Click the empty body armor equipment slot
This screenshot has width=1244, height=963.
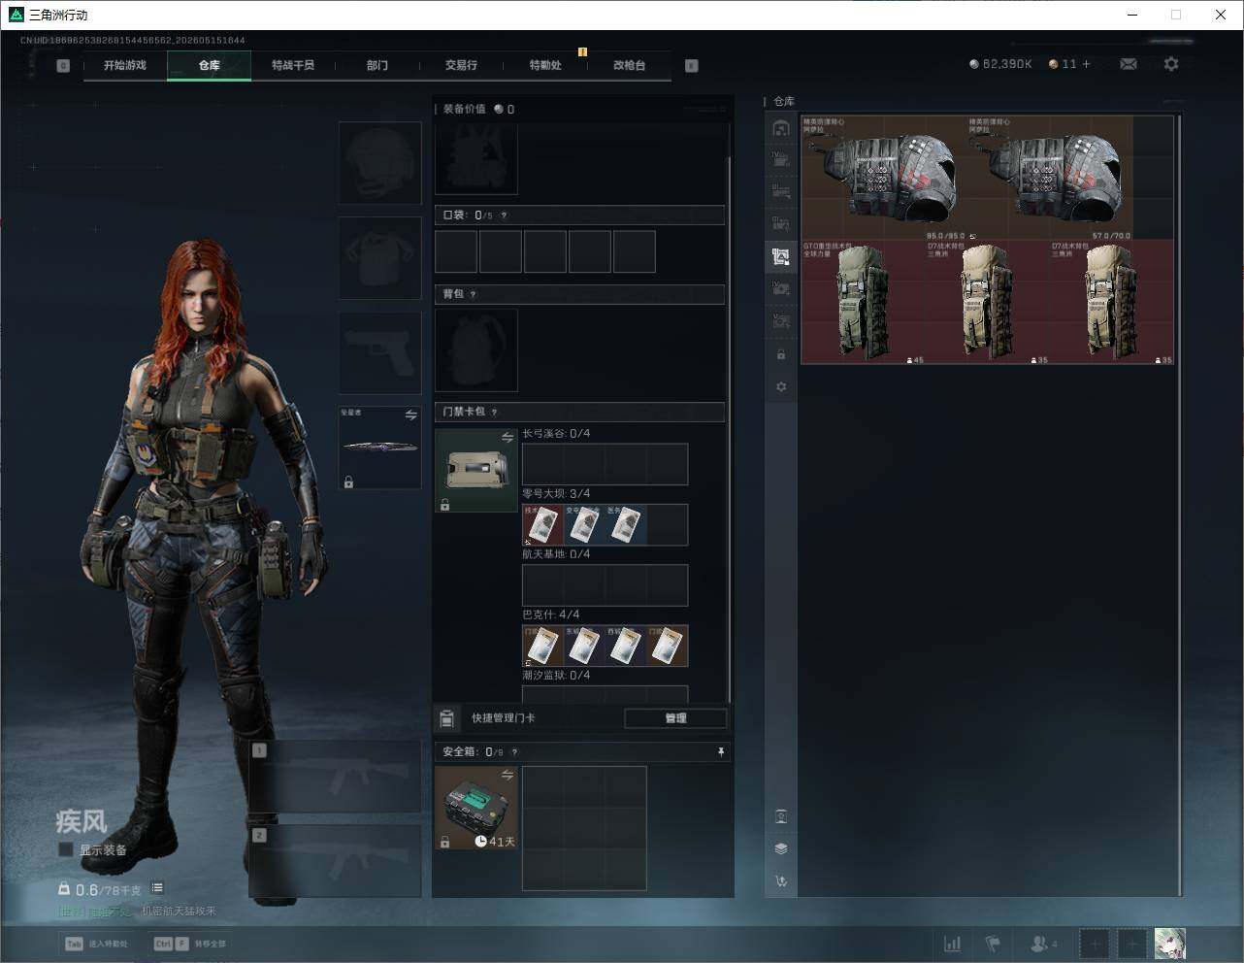[379, 258]
